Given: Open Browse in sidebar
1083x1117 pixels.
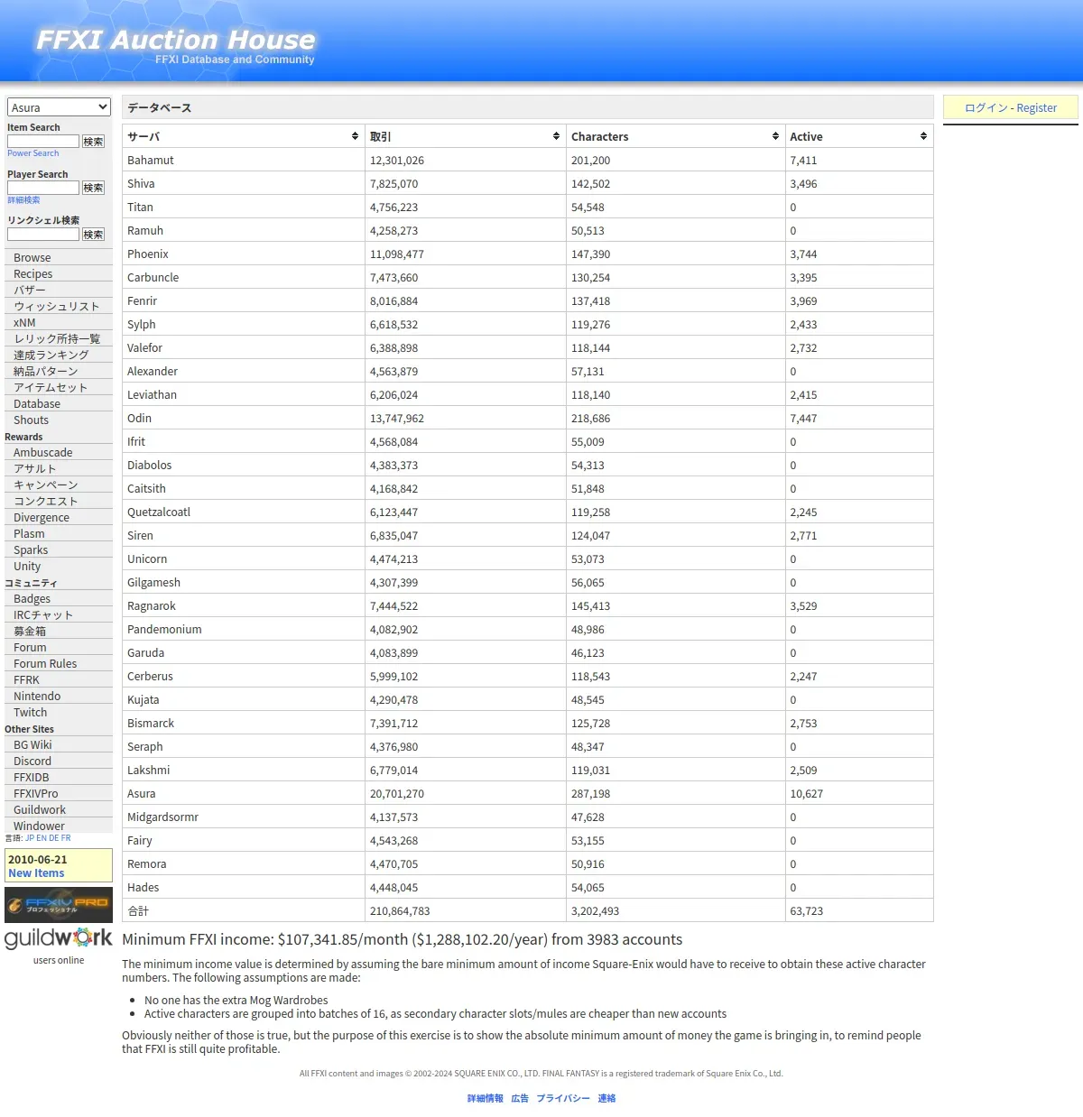Looking at the screenshot, I should coord(59,257).
